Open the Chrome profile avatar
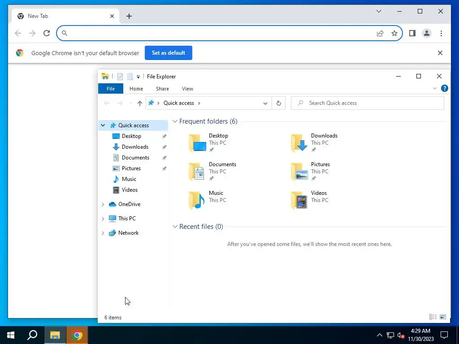The width and height of the screenshot is (459, 344). point(427,33)
